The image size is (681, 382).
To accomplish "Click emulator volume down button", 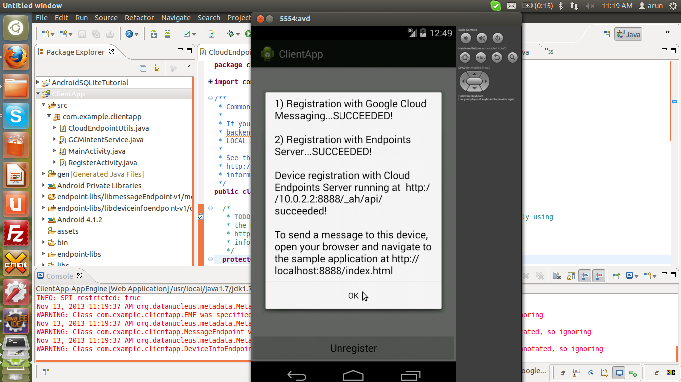I will coord(466,38).
